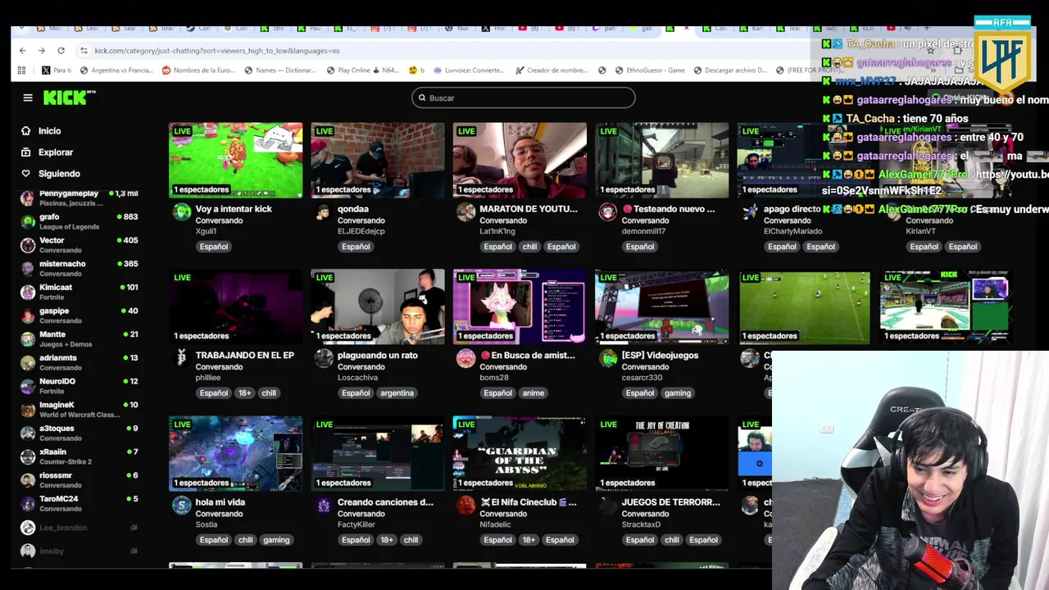This screenshot has width=1049, height=590.
Task: Select adrianmts in the followed list
Action: coord(79,362)
